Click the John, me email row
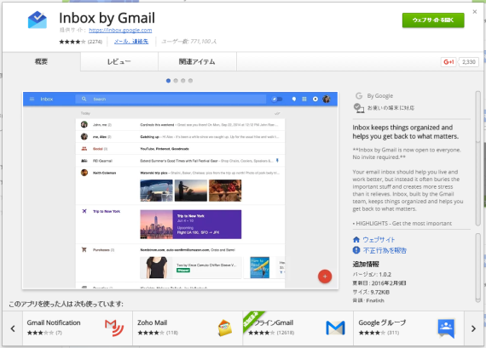Viewport: 486px width, 348px height. click(180, 125)
